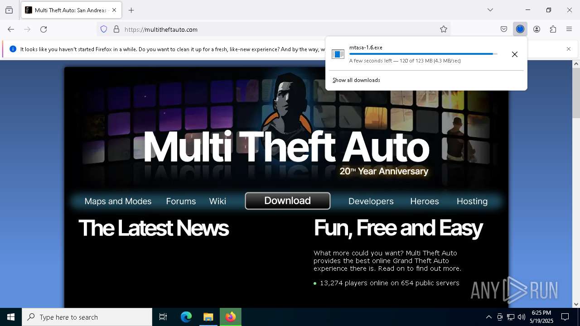Toggle the downloads panel button
The image size is (580, 326).
pyautogui.click(x=520, y=29)
